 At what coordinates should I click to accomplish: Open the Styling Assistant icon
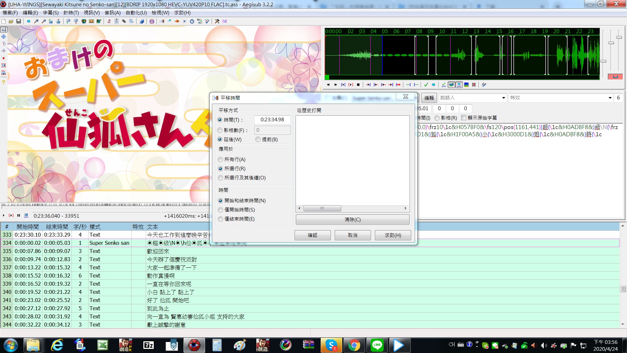pos(169,21)
